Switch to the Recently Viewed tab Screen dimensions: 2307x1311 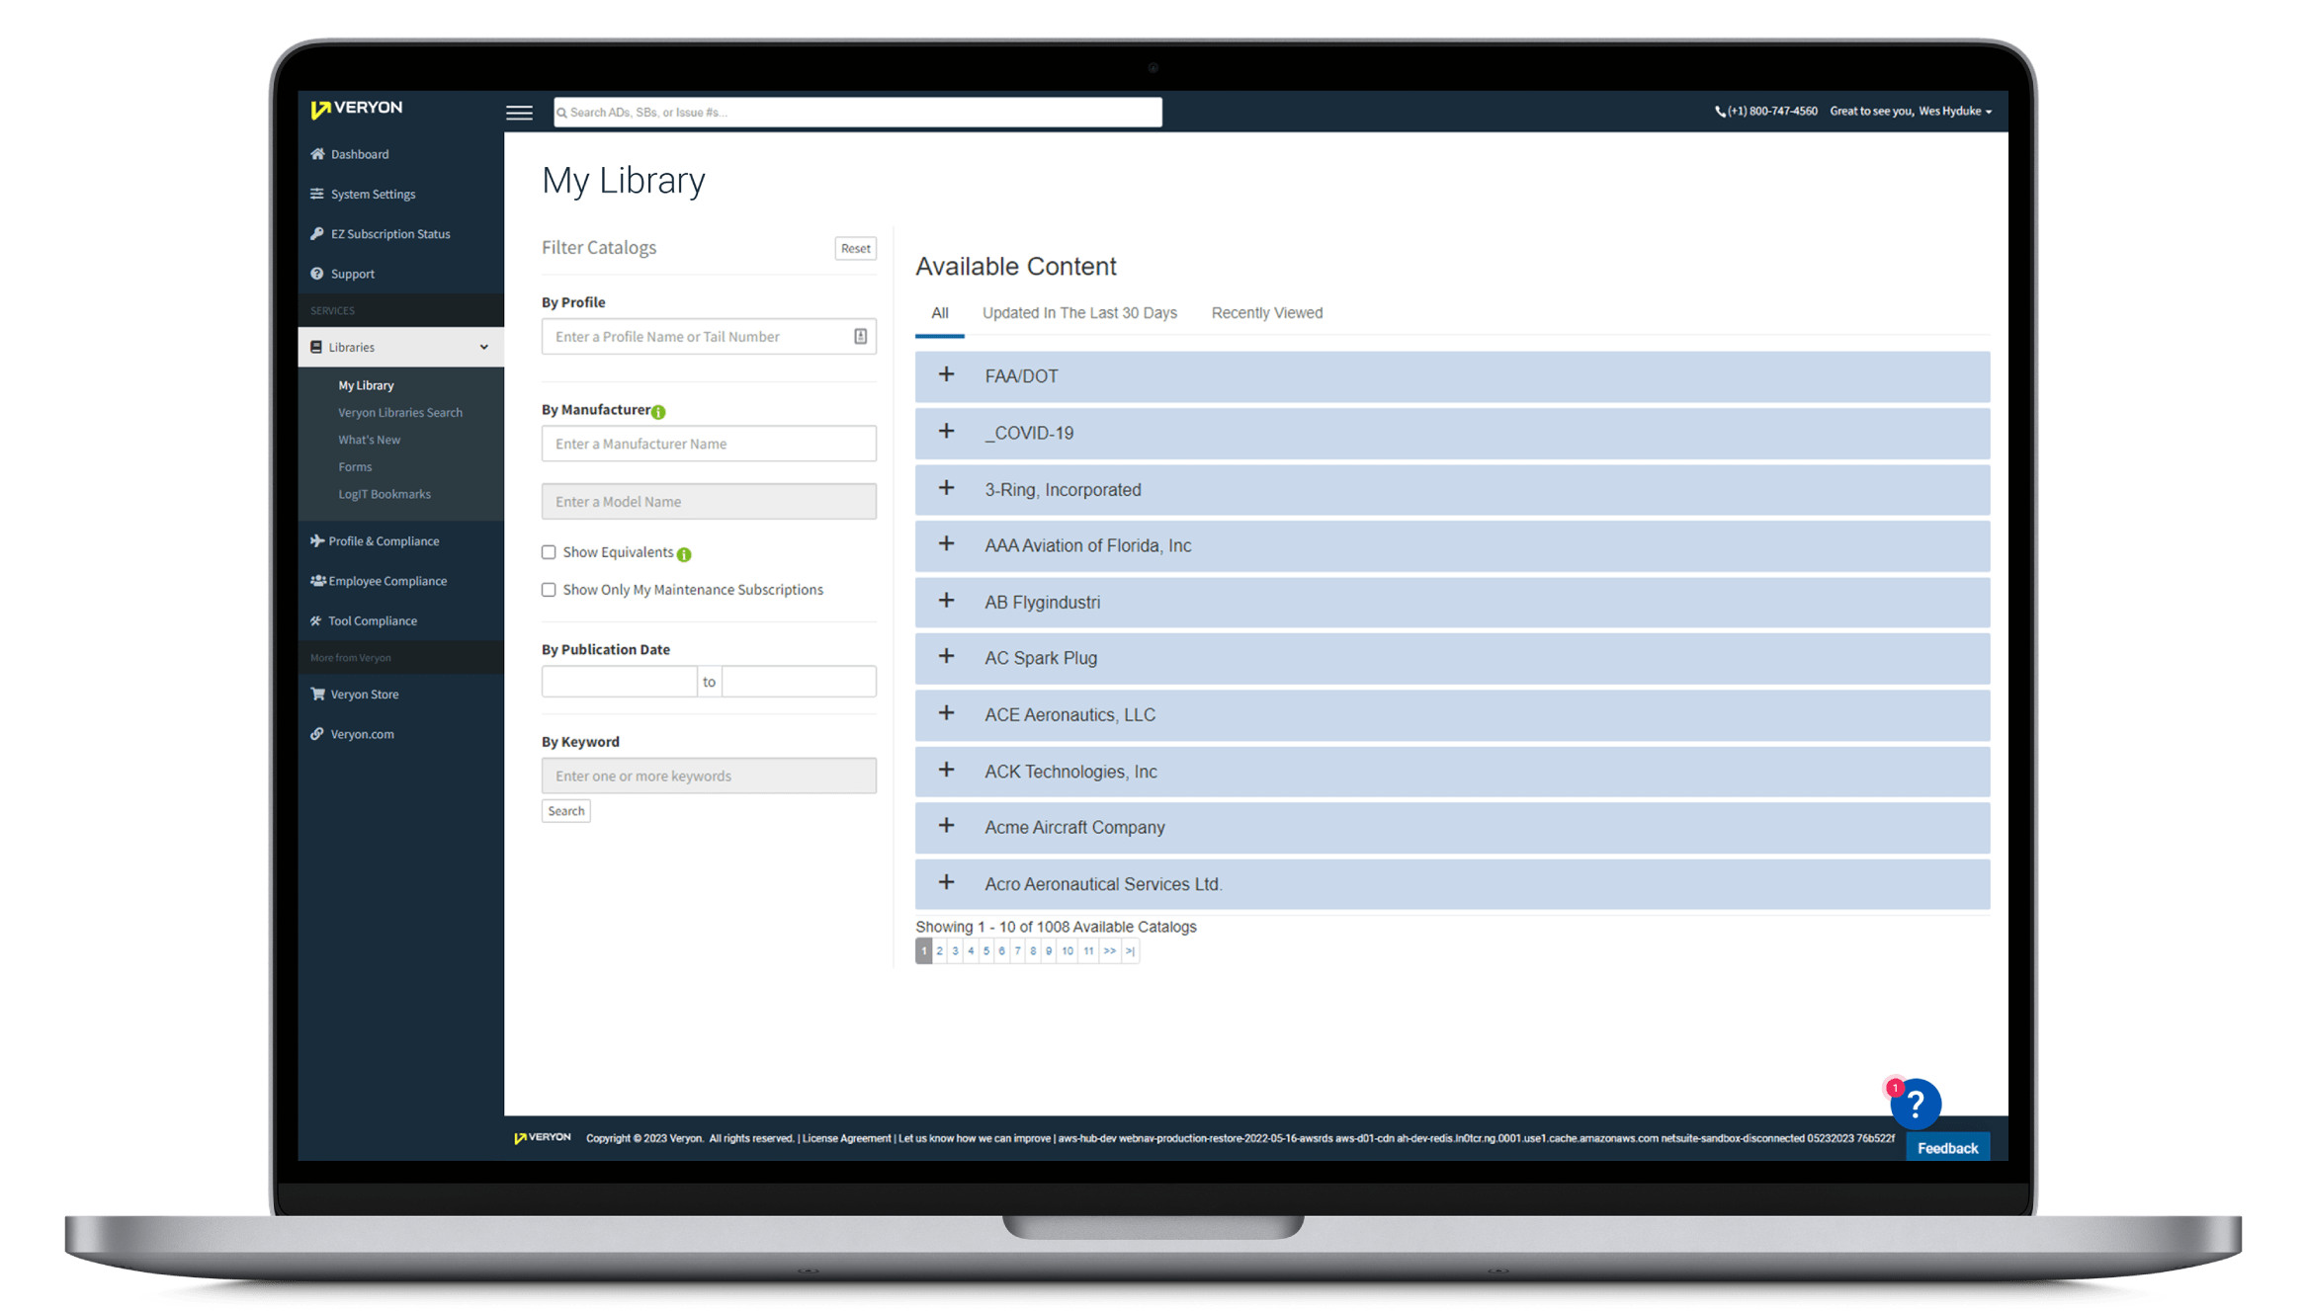click(x=1266, y=313)
